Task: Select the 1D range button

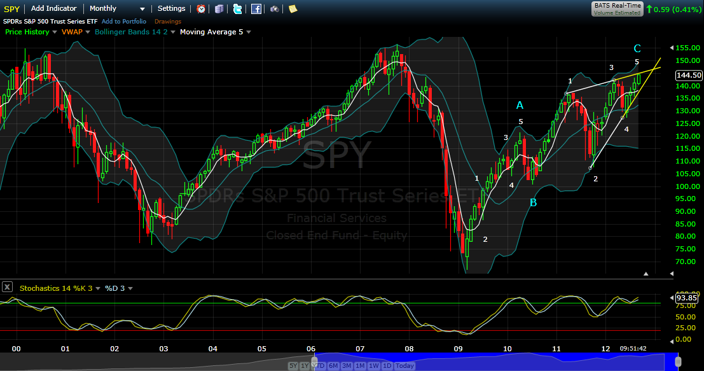Action: coord(387,366)
